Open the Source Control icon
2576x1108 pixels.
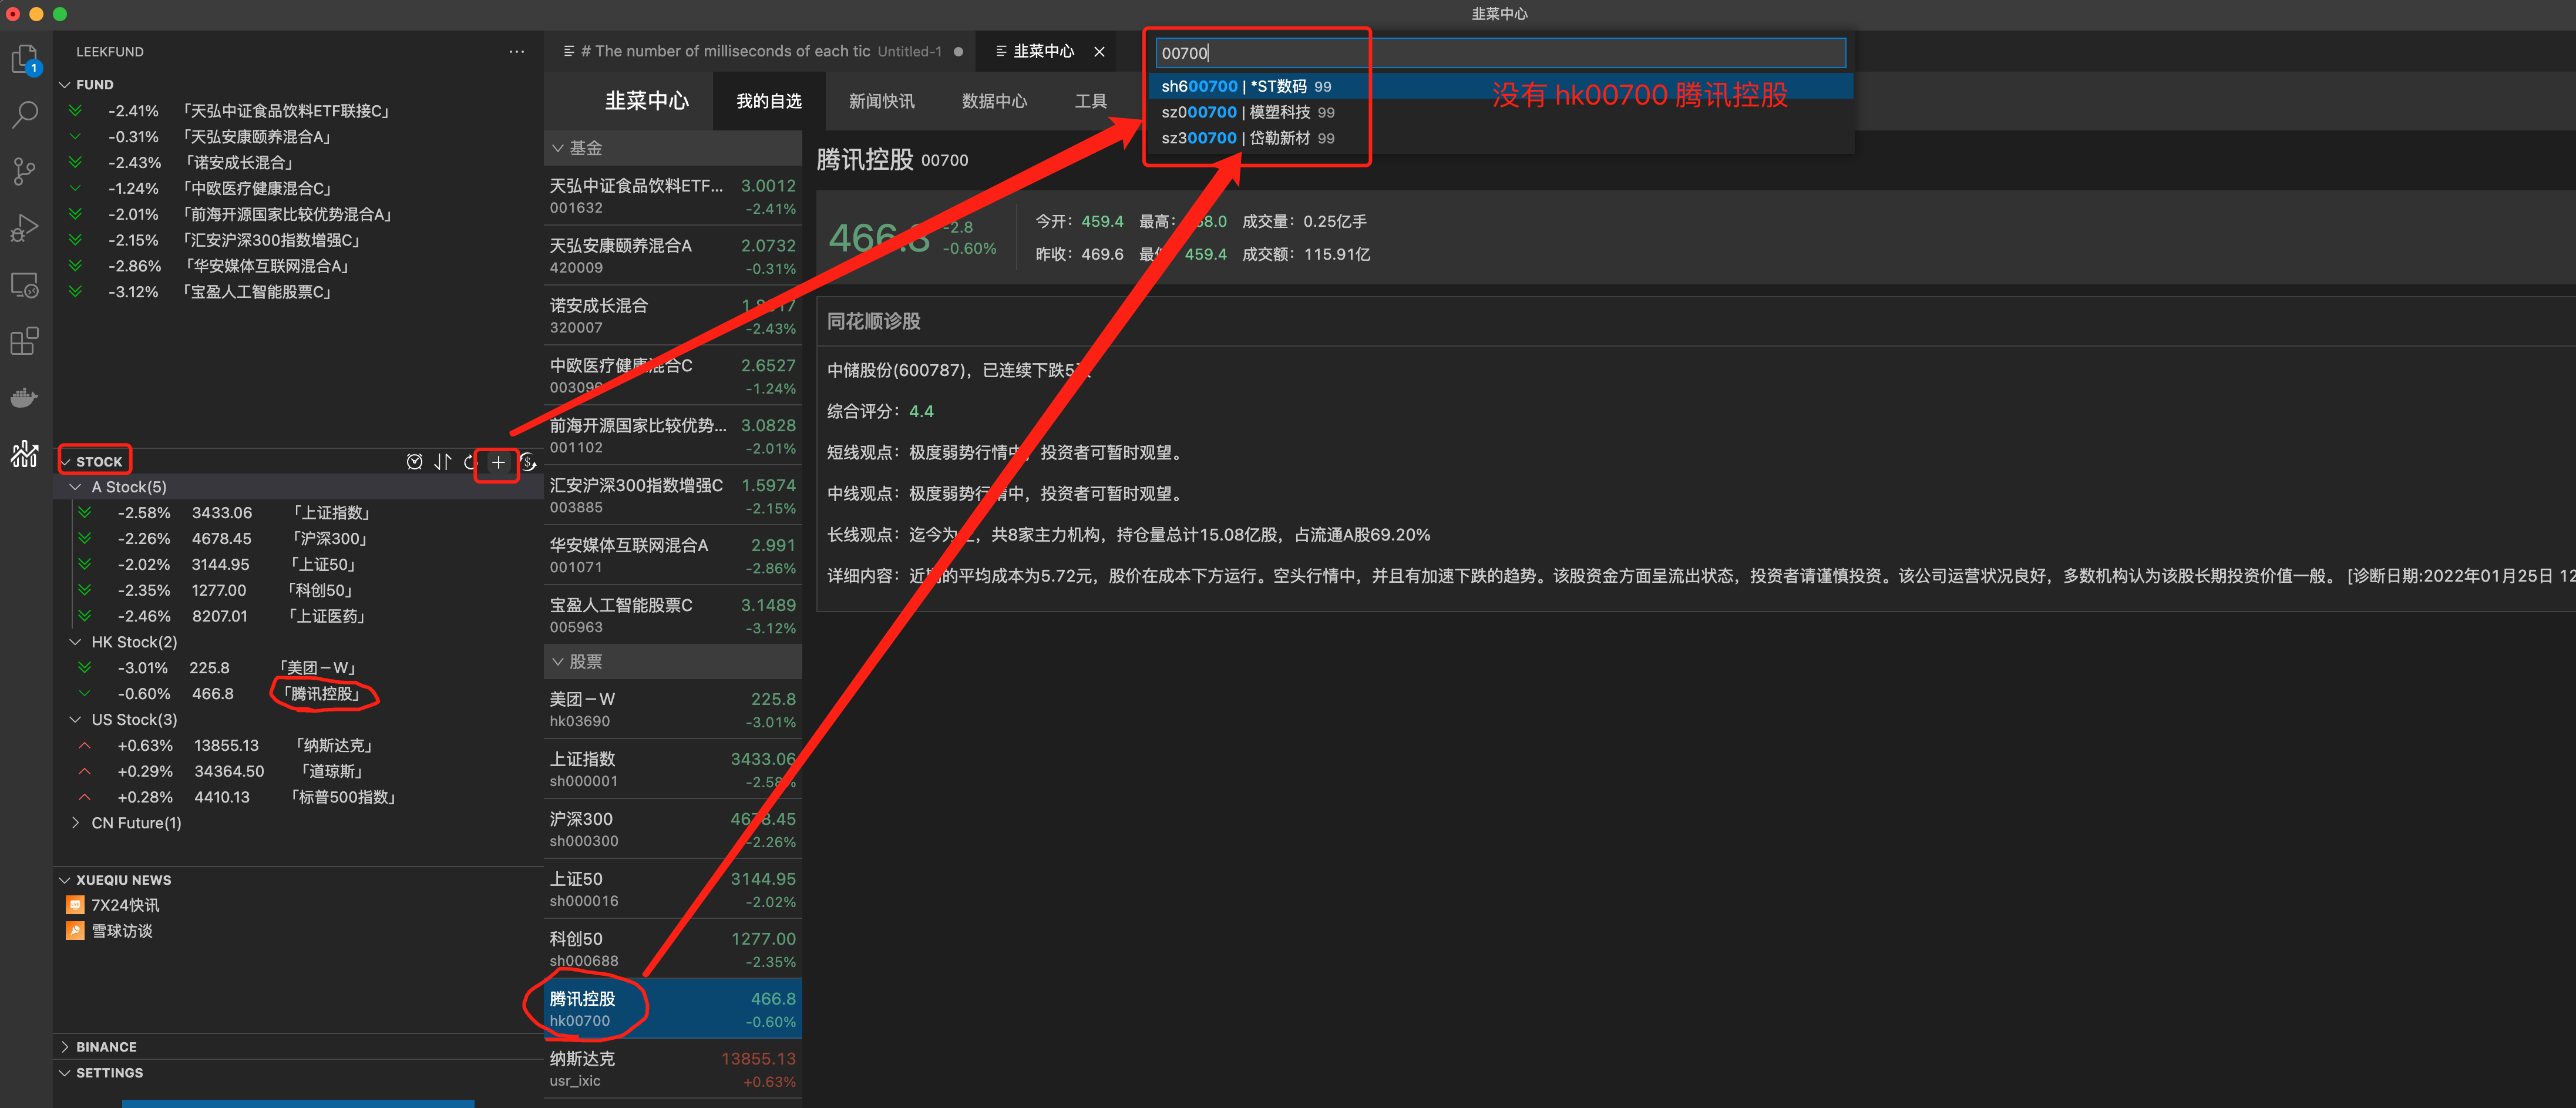point(24,171)
